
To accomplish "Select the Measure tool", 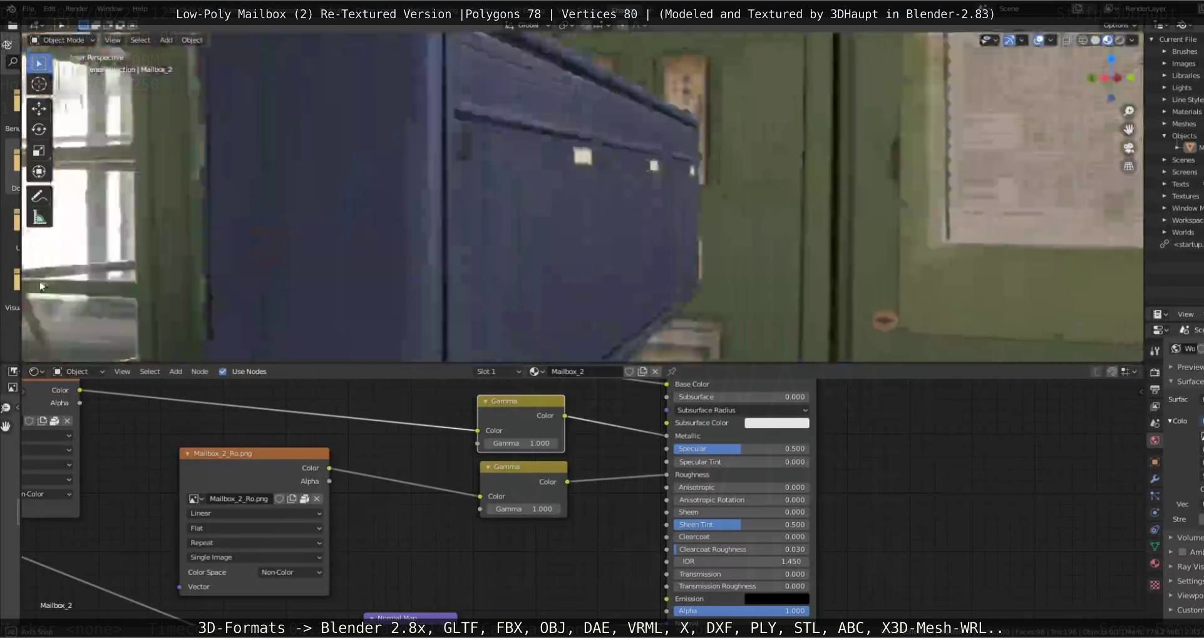I will [x=39, y=217].
